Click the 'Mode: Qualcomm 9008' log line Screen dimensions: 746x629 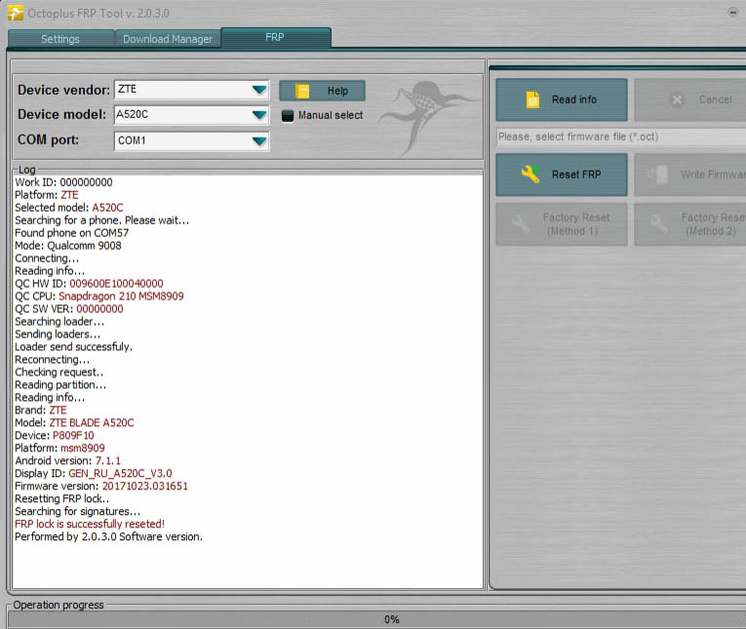(68, 246)
